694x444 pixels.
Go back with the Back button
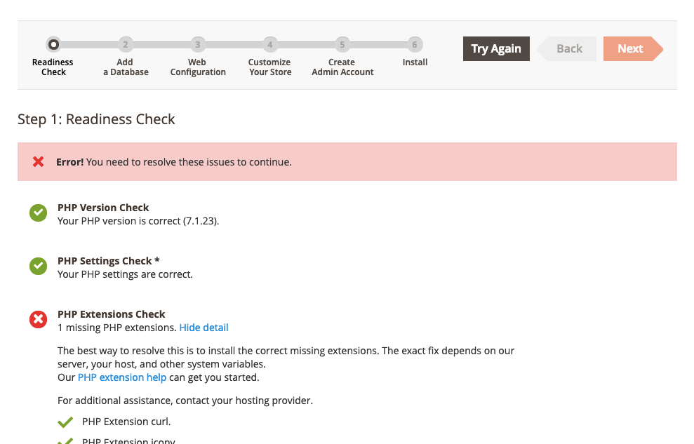tap(569, 48)
